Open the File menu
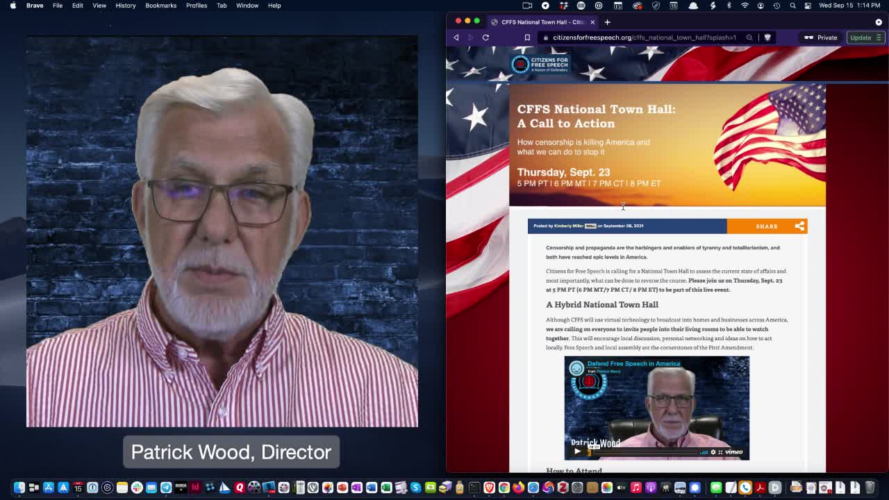889x500 pixels. click(x=58, y=6)
